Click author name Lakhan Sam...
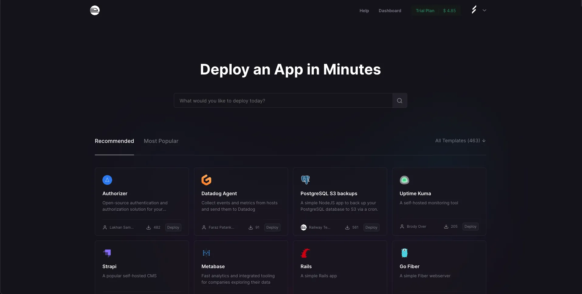The width and height of the screenshot is (582, 294). tap(122, 227)
